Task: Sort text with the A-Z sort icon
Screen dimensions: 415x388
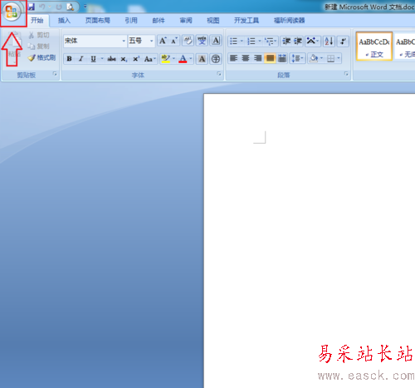Action: click(x=329, y=42)
